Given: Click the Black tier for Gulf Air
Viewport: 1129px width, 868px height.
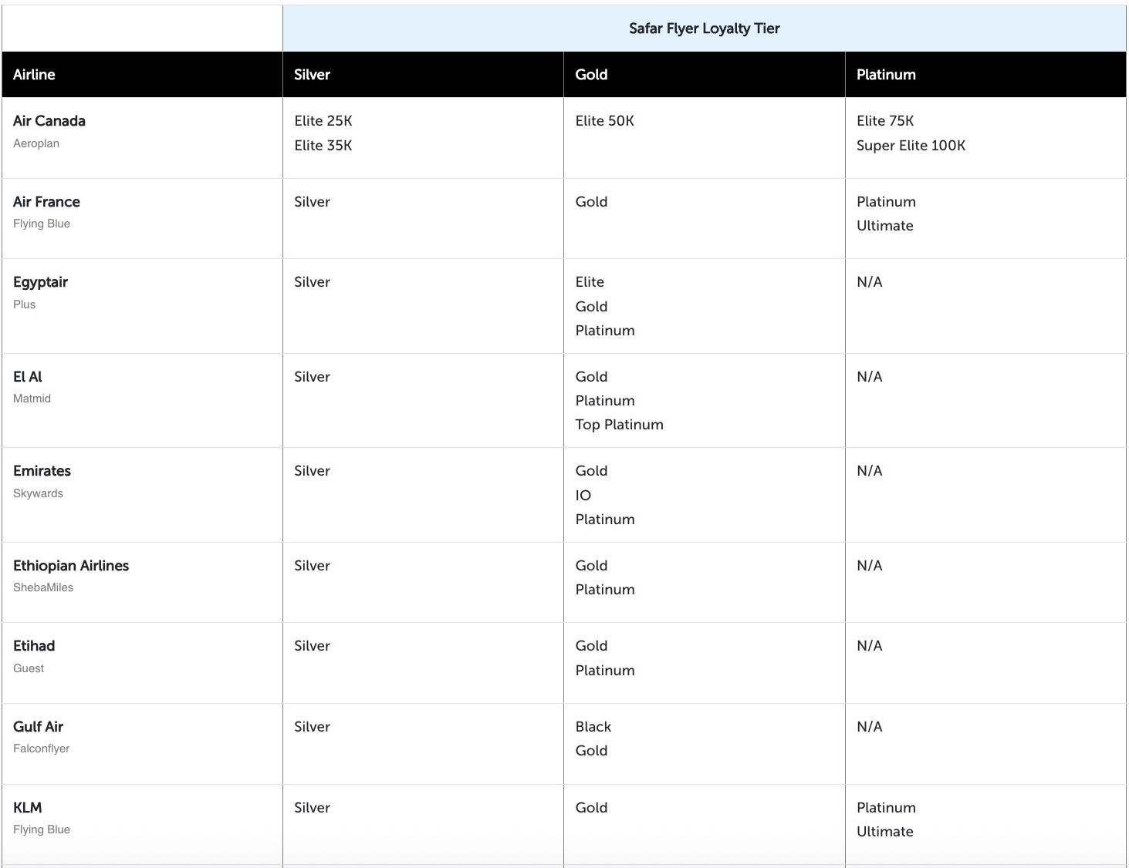Looking at the screenshot, I should click(x=593, y=727).
